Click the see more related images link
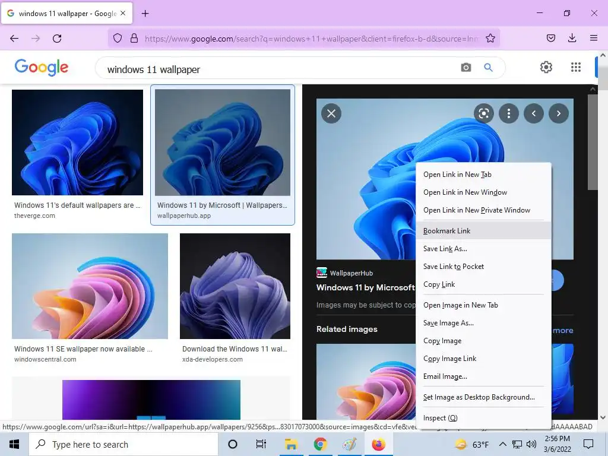The height and width of the screenshot is (456, 608). point(563,330)
